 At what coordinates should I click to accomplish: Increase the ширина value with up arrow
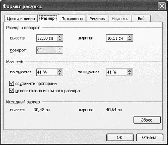point(130,37)
